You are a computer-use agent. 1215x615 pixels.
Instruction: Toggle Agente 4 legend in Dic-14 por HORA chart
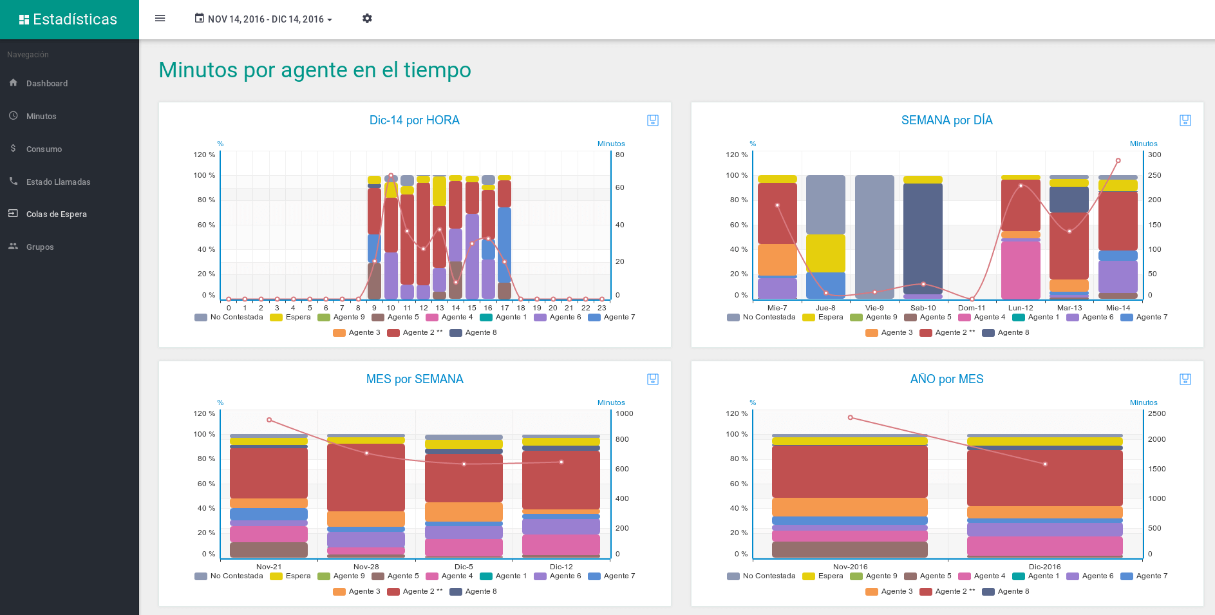(449, 317)
